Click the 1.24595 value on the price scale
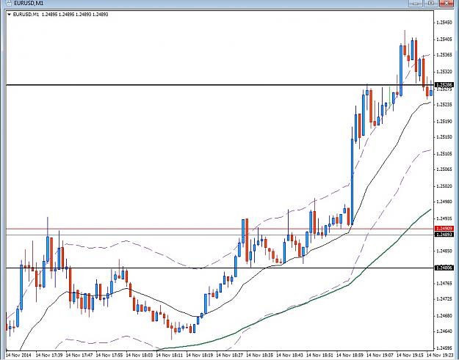 (444, 348)
